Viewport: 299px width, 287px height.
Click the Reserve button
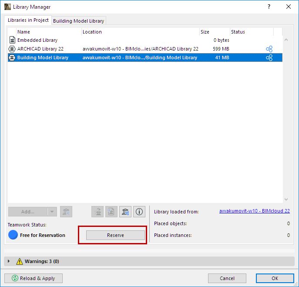(115, 235)
